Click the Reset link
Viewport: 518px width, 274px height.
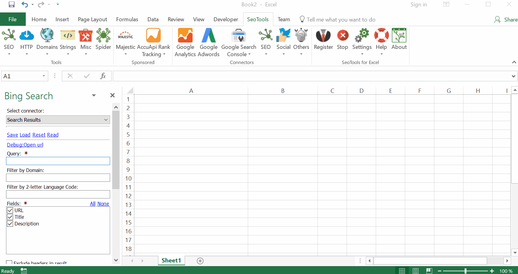(x=39, y=135)
